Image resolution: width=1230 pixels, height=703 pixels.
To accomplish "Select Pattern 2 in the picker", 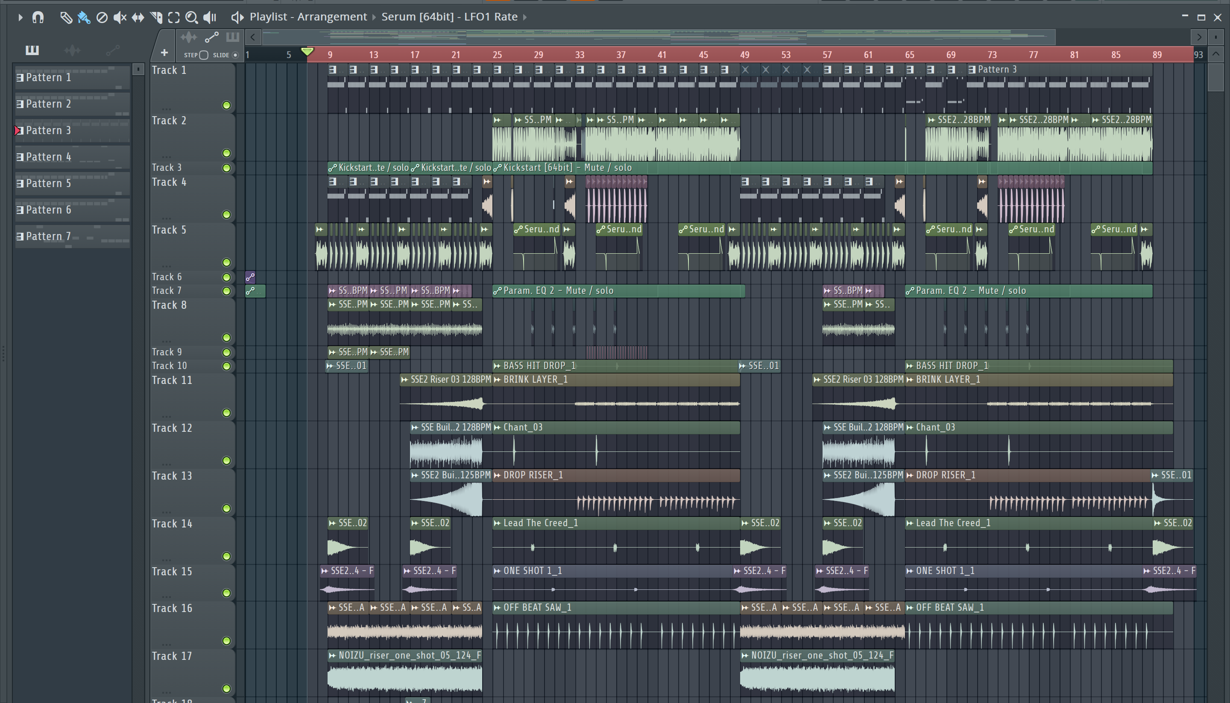I will [73, 104].
